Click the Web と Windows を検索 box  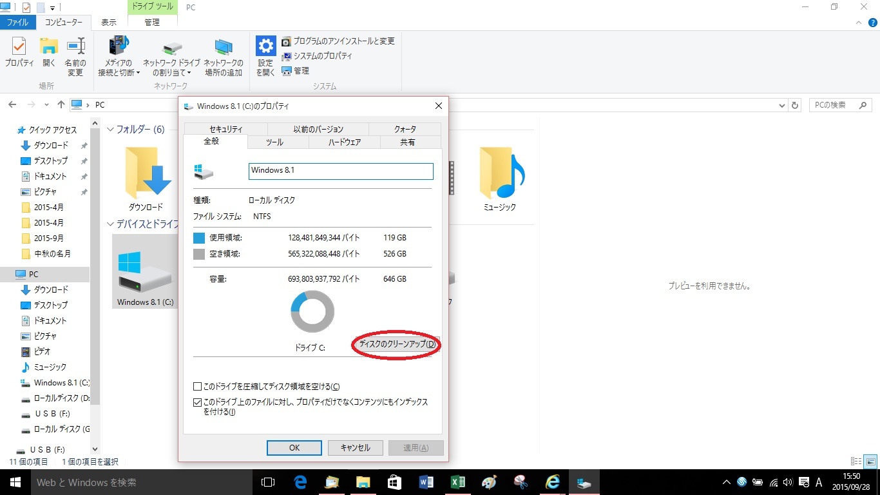141,482
